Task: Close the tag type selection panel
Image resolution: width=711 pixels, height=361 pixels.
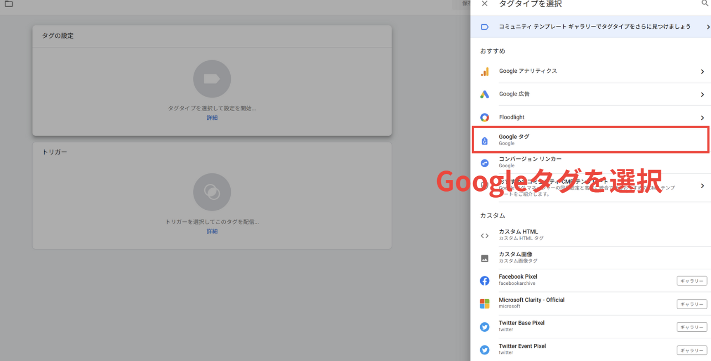Action: (x=485, y=4)
